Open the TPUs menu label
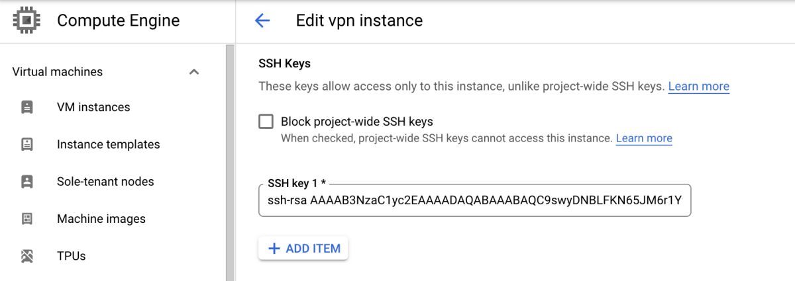This screenshot has width=795, height=281. coord(72,256)
